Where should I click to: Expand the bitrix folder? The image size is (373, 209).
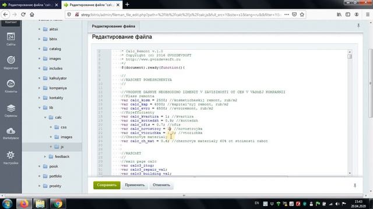tap(39, 39)
